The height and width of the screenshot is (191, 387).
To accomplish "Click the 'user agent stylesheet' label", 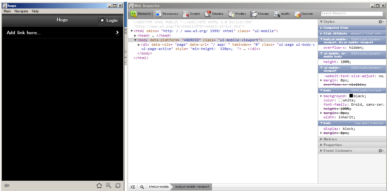I will point(369,123).
